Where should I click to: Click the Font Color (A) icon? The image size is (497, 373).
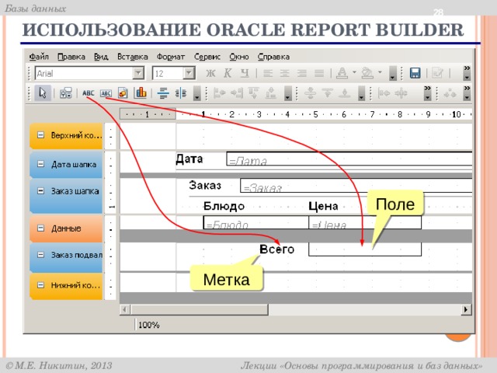342,73
